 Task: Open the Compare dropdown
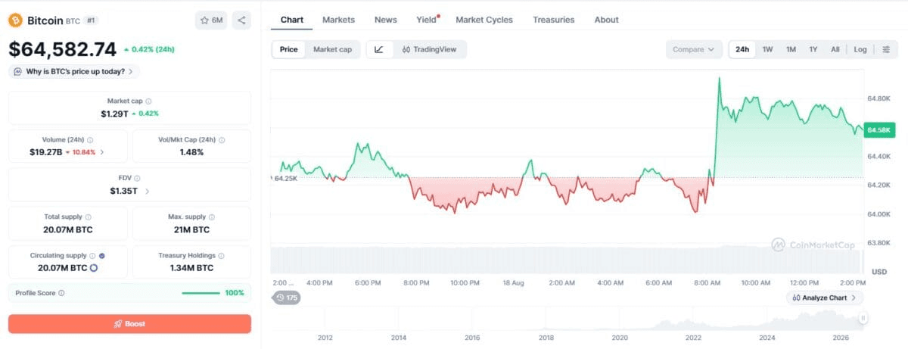tap(694, 49)
